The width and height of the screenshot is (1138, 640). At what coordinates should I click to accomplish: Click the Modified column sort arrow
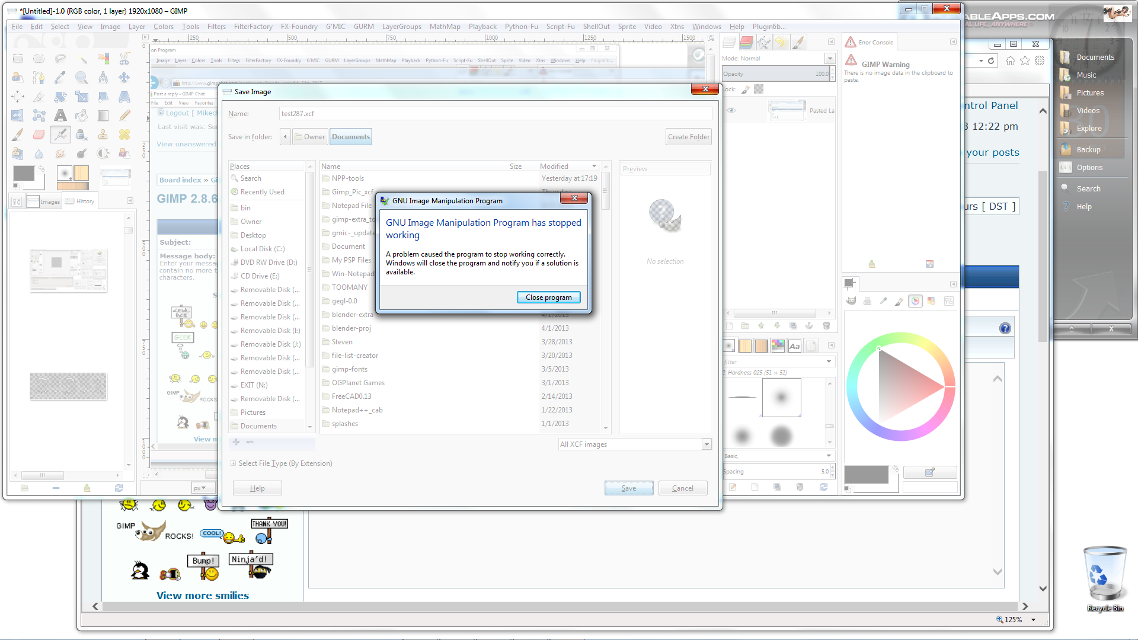[x=594, y=167]
